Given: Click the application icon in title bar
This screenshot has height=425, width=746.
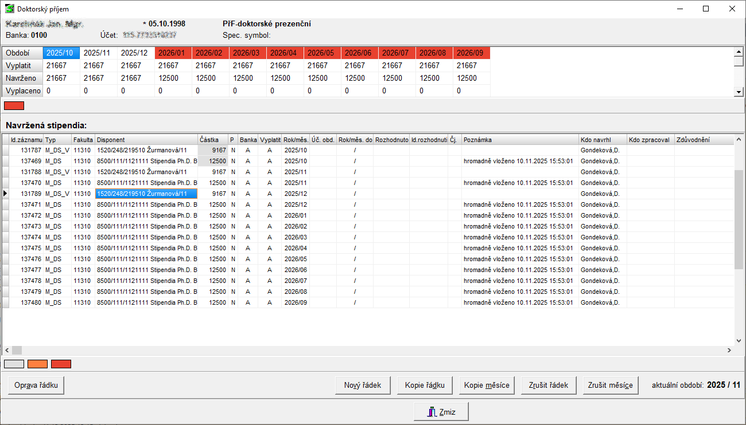Looking at the screenshot, I should [x=9, y=9].
